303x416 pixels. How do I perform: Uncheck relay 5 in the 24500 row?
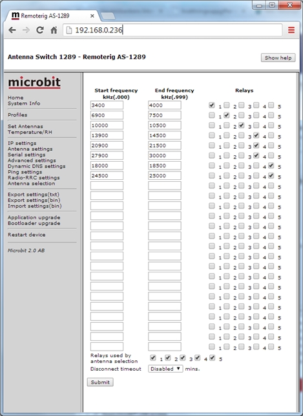271,175
